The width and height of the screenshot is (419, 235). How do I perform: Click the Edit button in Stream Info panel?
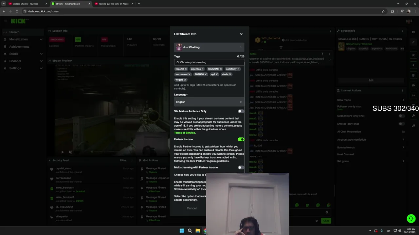[x=371, y=80]
